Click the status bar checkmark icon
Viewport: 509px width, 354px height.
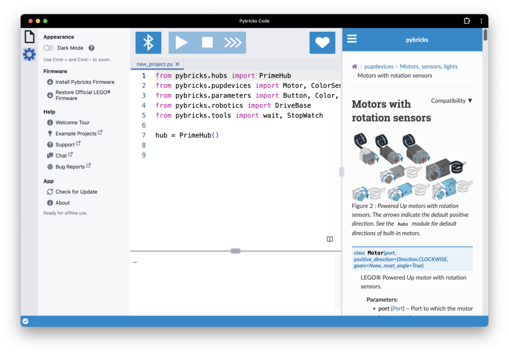point(25,321)
